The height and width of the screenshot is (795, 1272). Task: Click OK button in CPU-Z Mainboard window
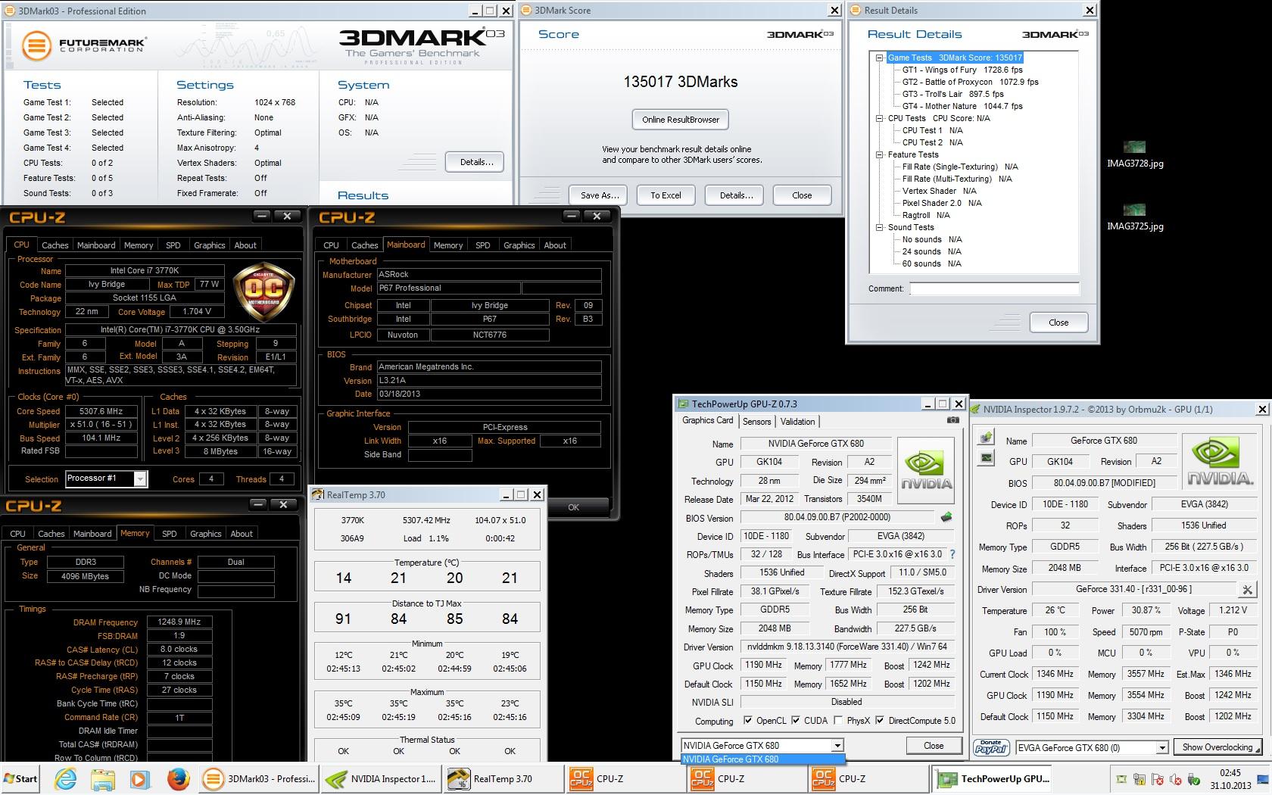point(573,507)
